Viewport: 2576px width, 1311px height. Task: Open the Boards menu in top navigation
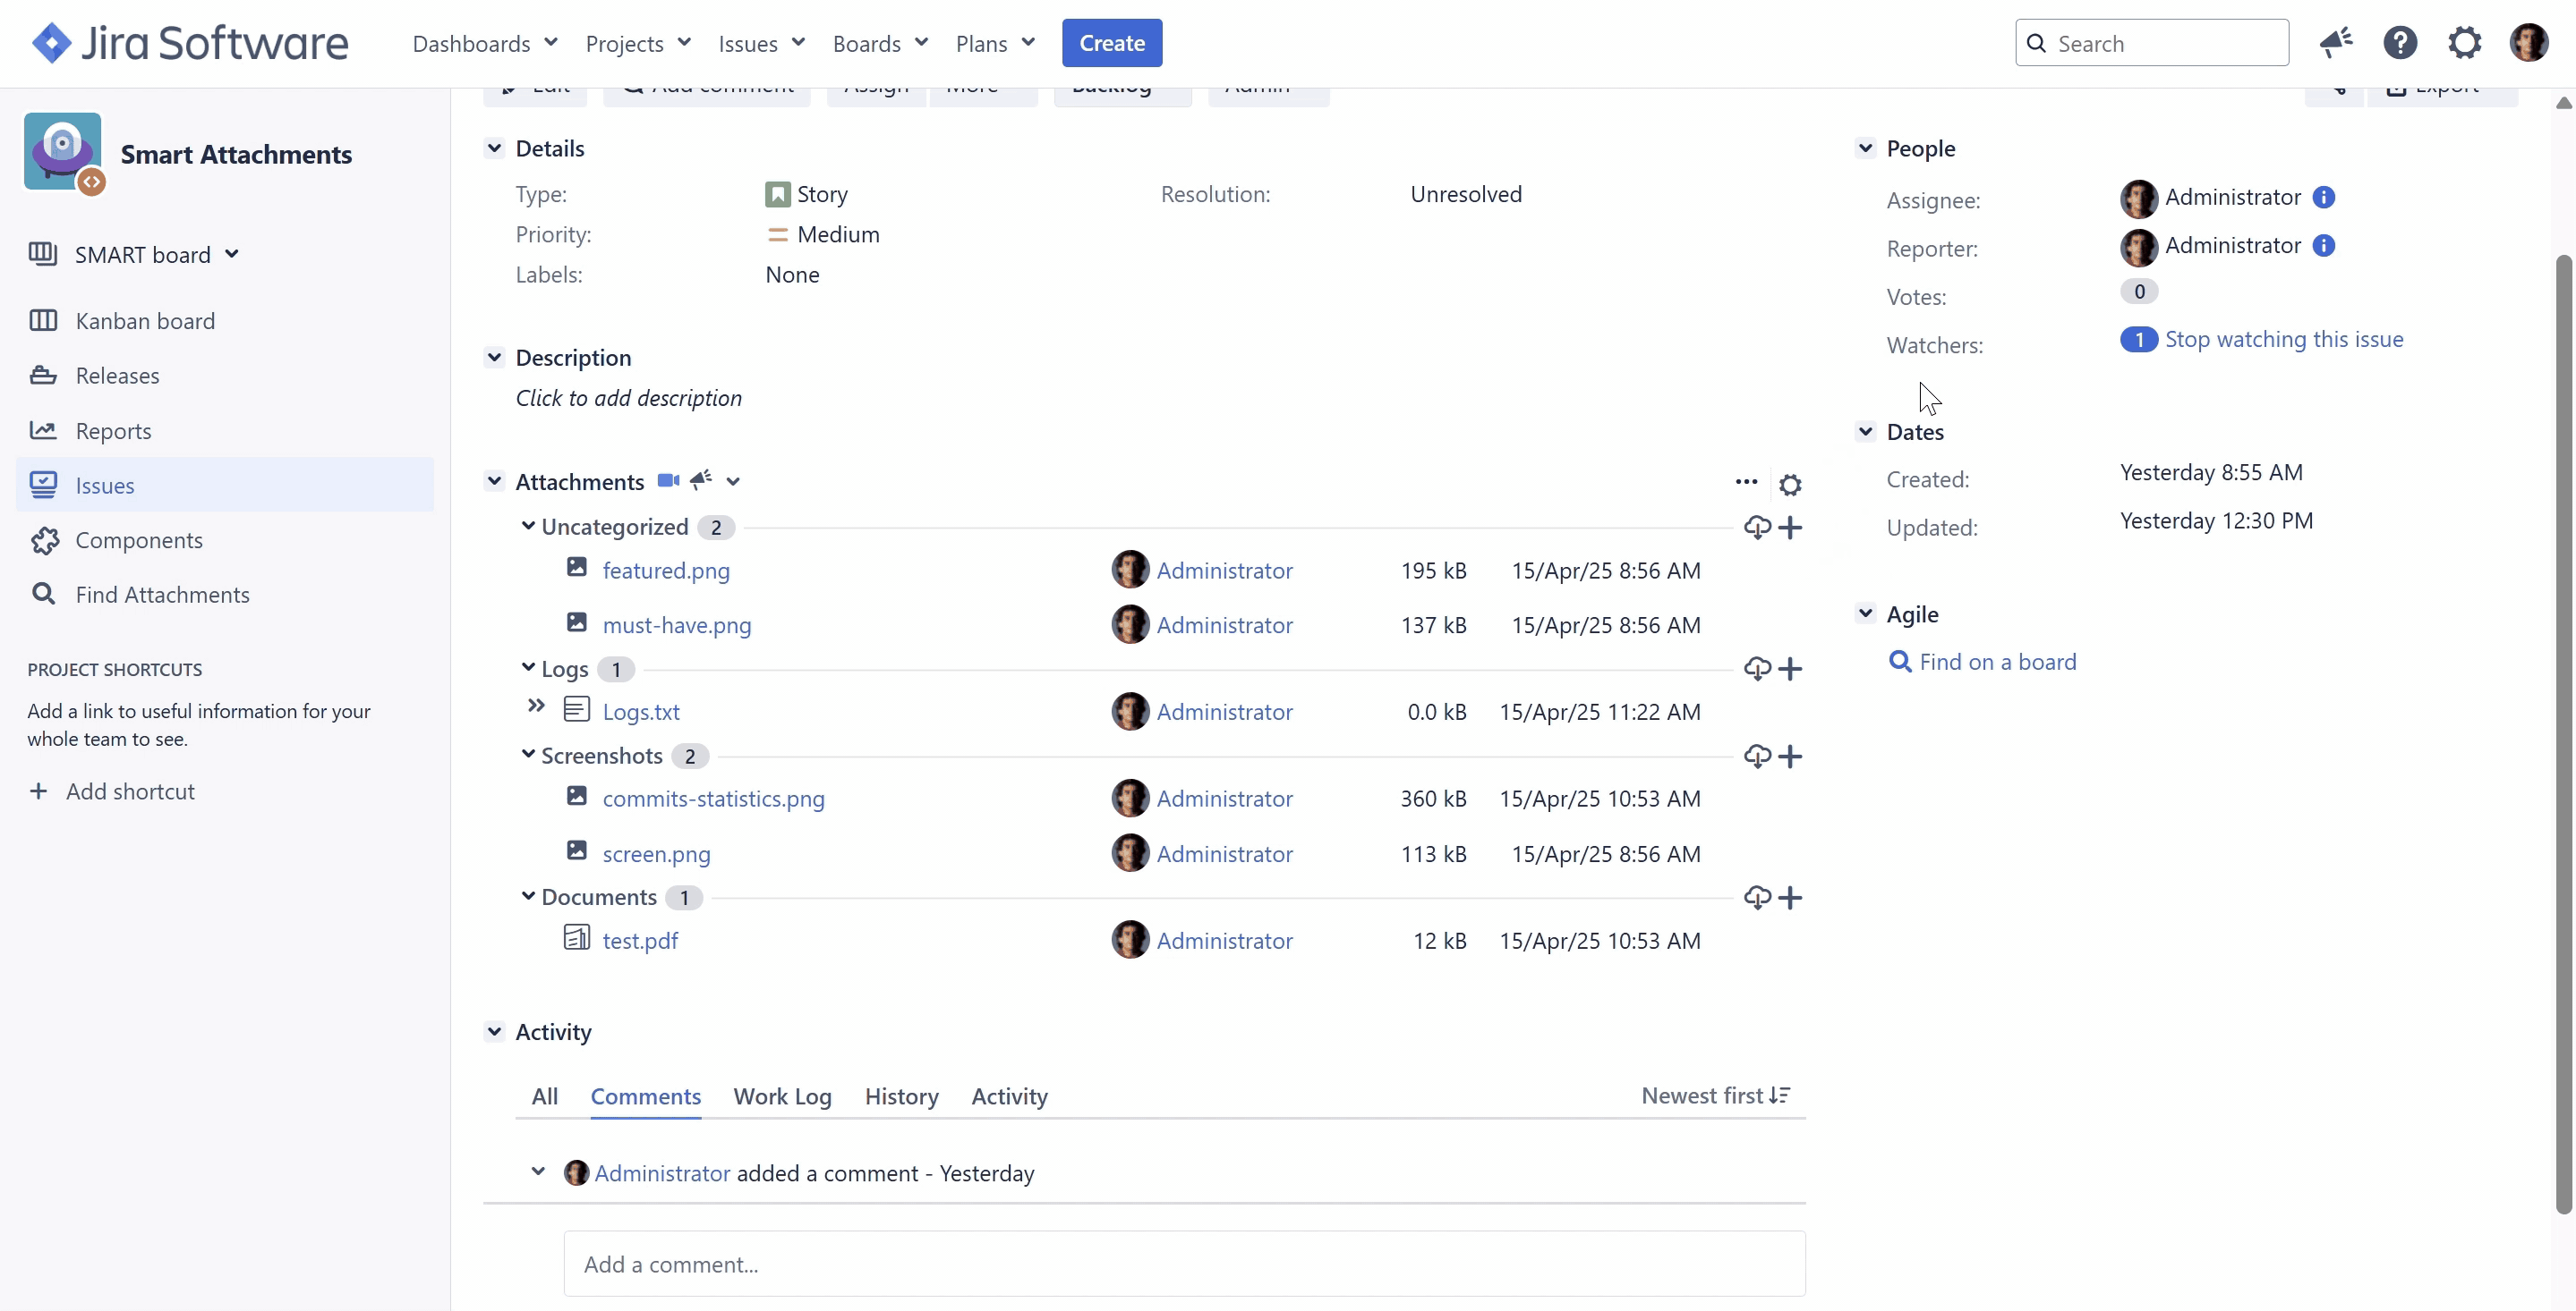point(880,43)
